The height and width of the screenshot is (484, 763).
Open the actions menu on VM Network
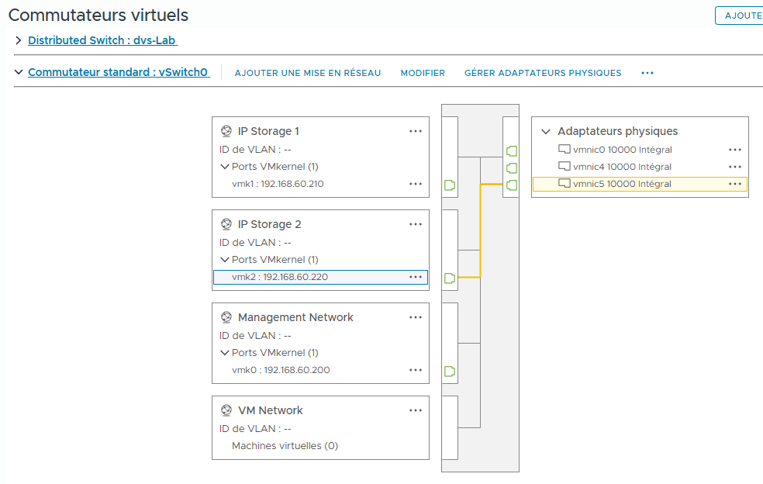416,410
